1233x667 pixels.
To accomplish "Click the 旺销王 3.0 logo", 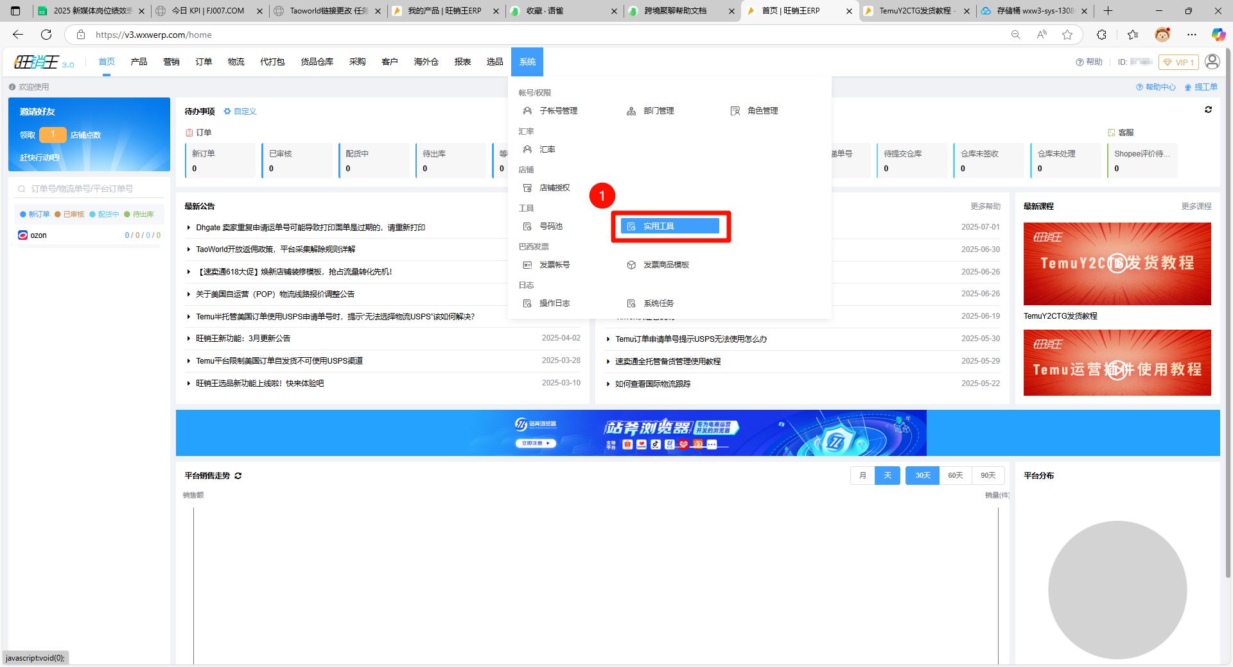I will pyautogui.click(x=44, y=62).
